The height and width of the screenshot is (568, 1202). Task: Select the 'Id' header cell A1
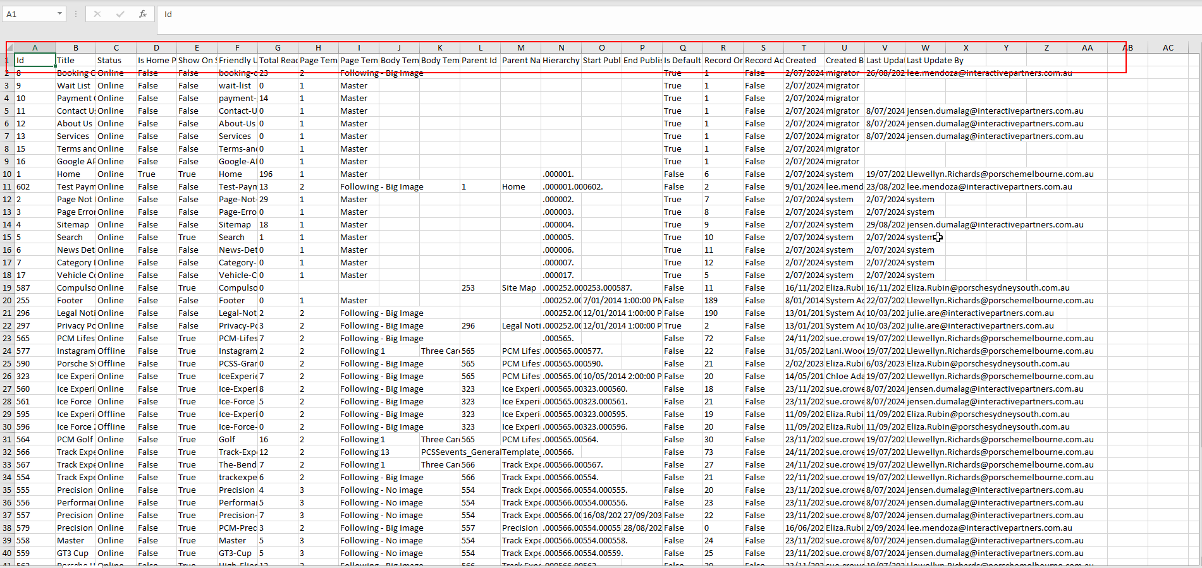(35, 60)
